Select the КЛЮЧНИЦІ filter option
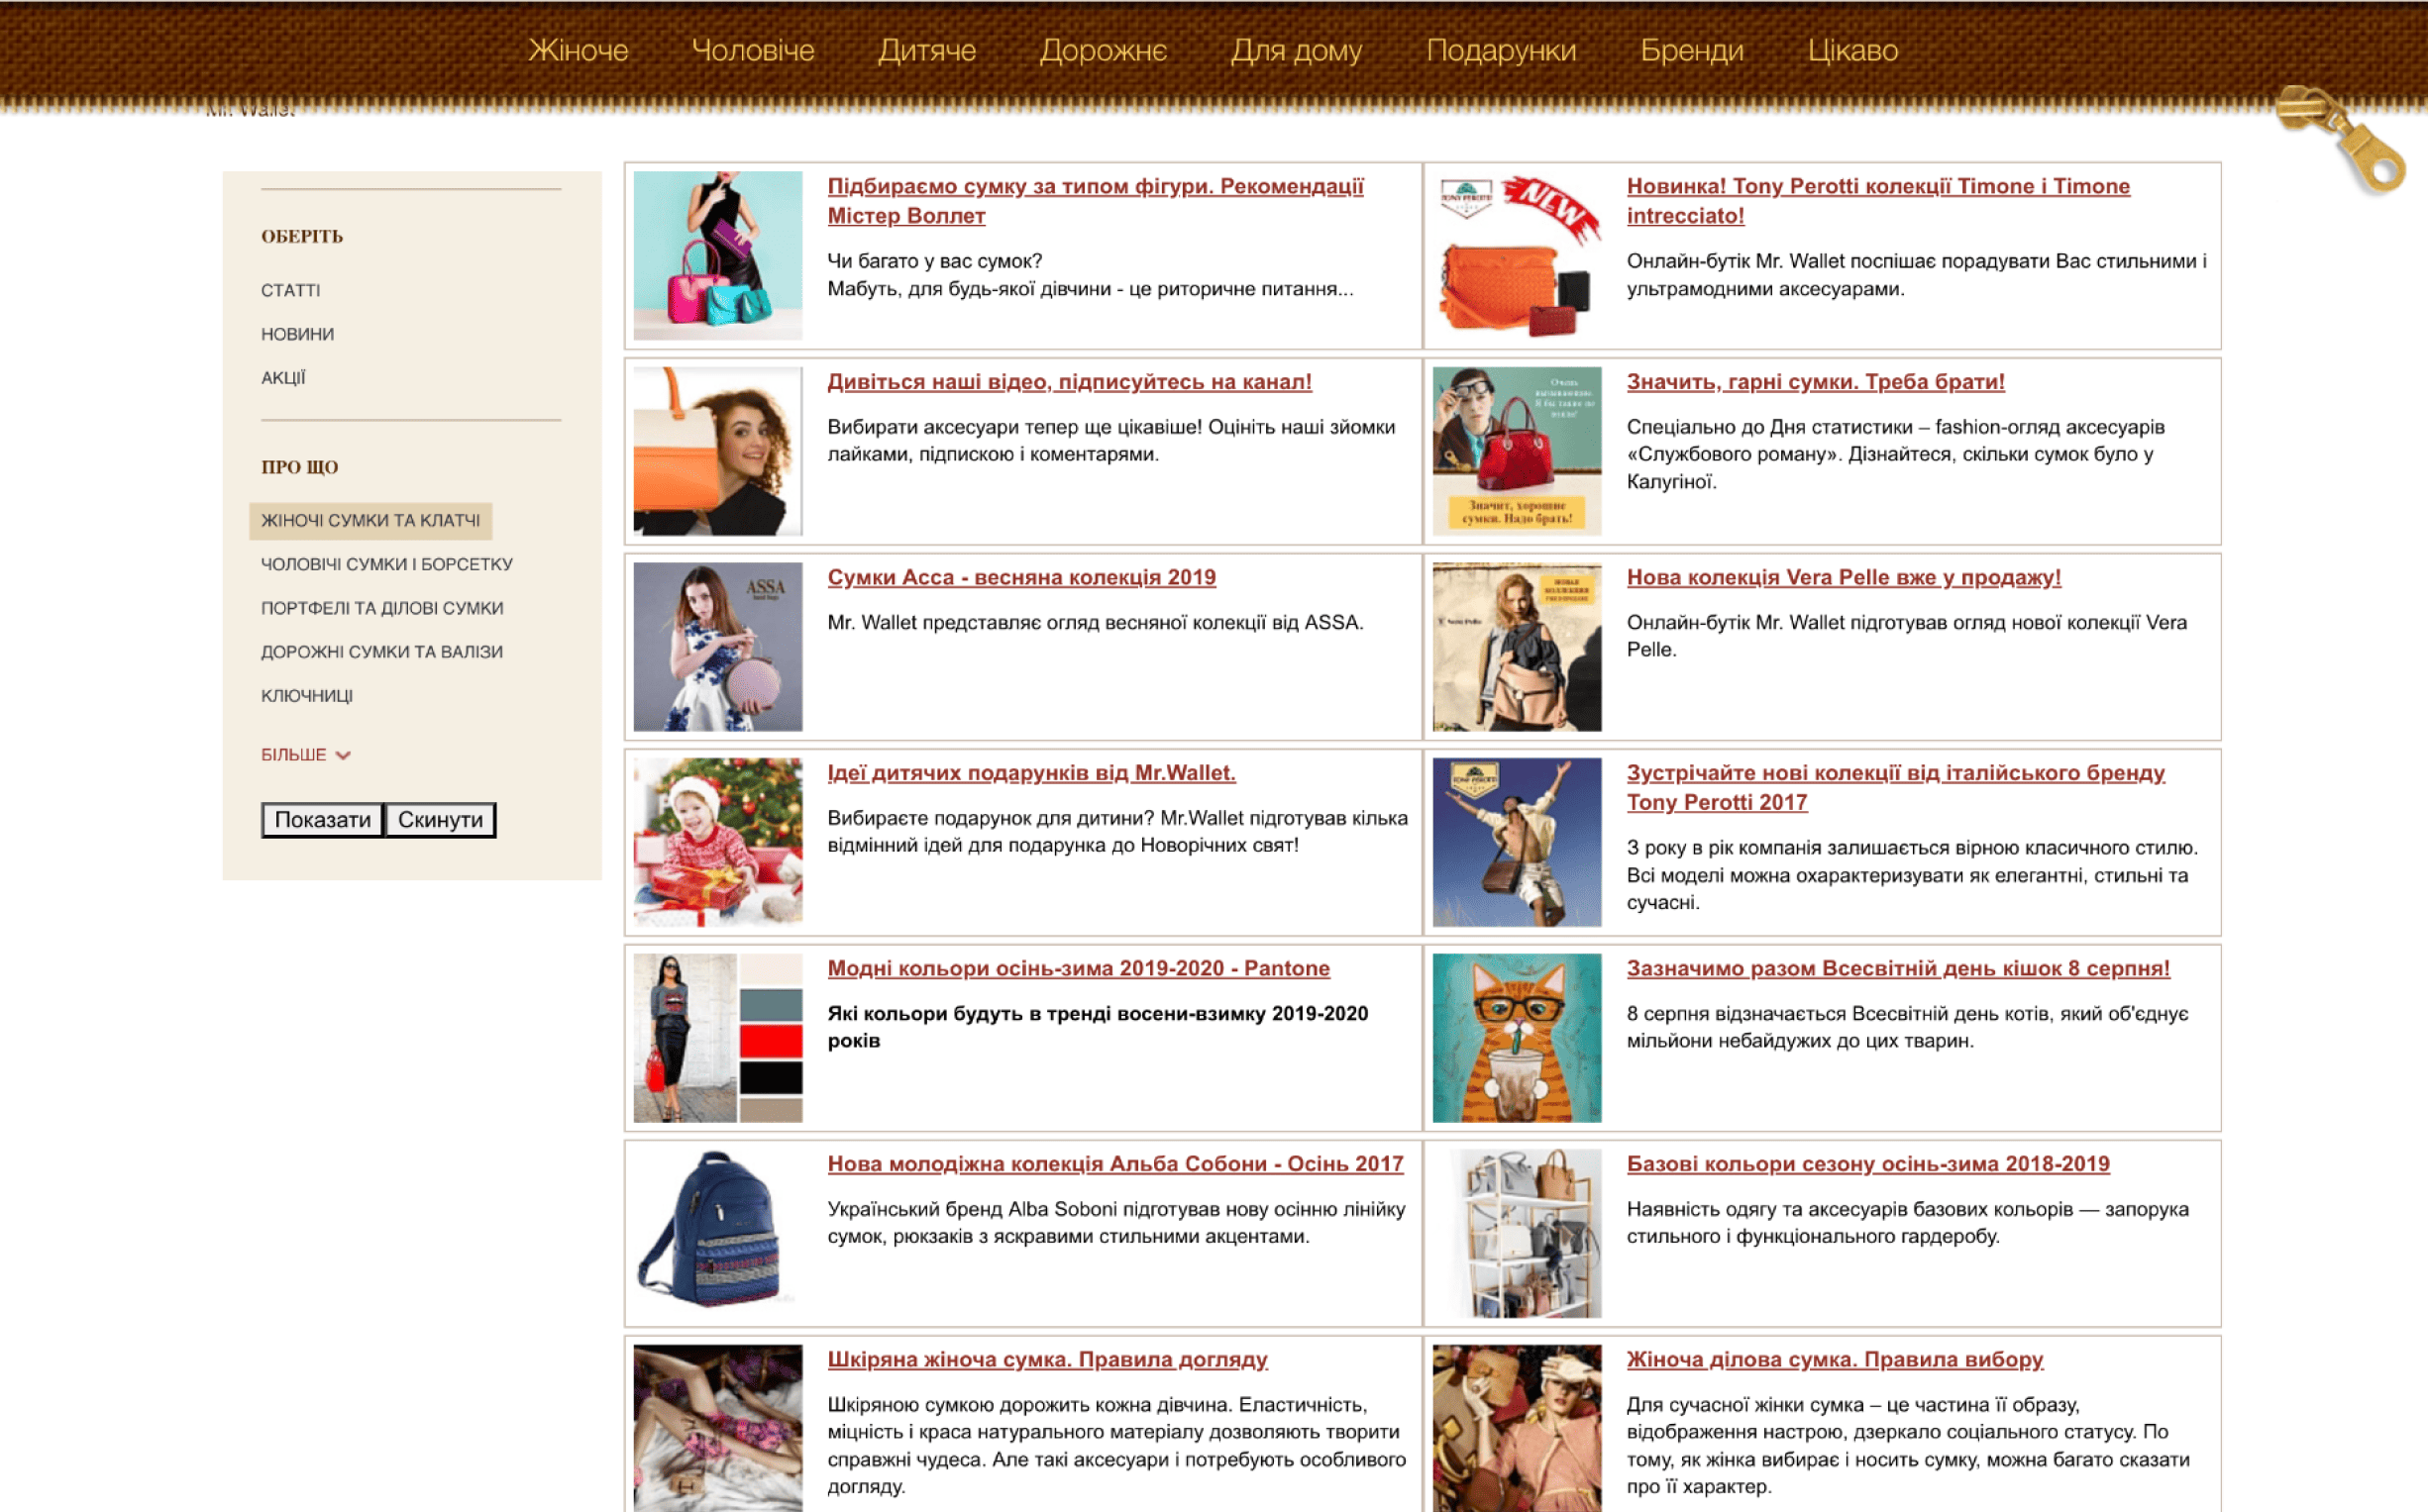Image resolution: width=2428 pixels, height=1512 pixels. (x=306, y=696)
